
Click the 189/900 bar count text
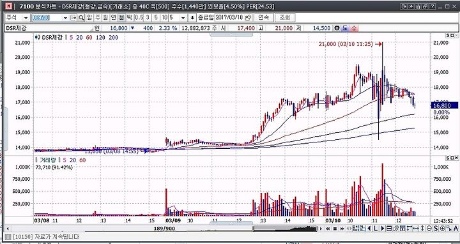[164, 229]
